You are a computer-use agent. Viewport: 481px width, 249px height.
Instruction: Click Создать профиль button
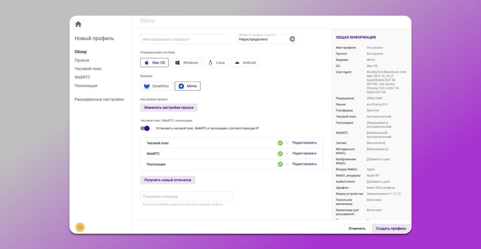pos(391,229)
